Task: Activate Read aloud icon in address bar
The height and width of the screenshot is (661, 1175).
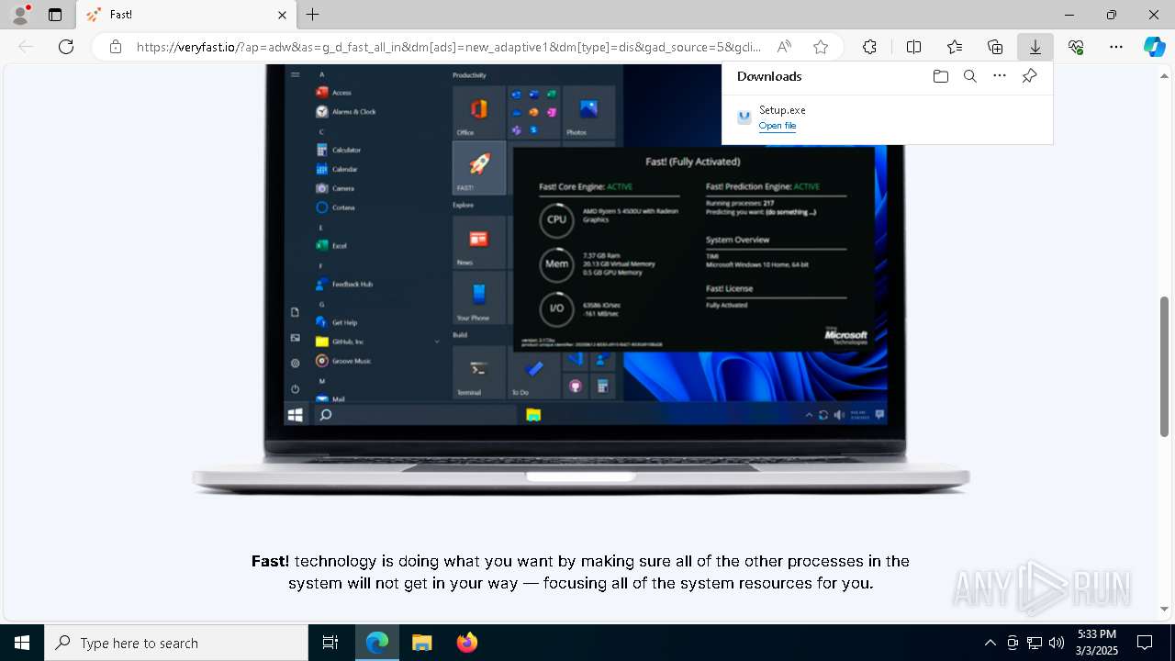Action: click(784, 47)
